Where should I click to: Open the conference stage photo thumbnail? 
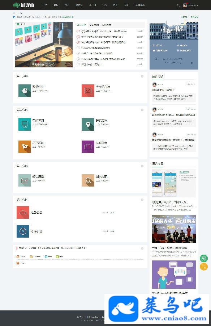[174, 229]
